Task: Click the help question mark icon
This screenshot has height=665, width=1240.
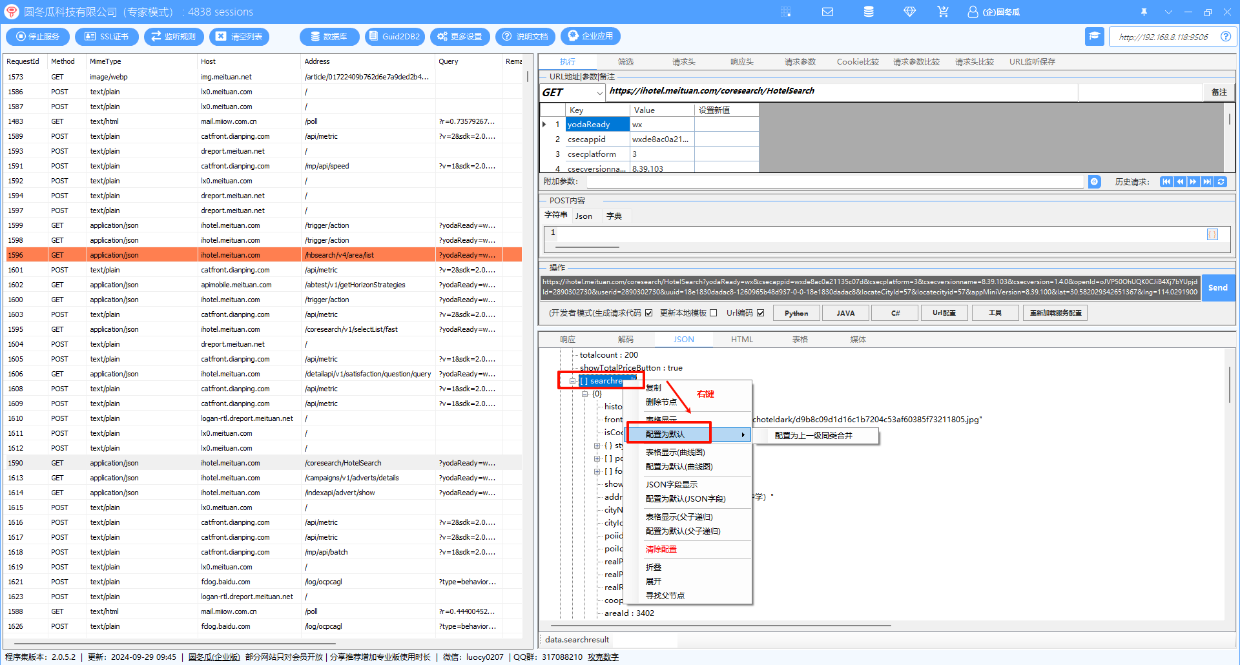Action: pos(1225,37)
